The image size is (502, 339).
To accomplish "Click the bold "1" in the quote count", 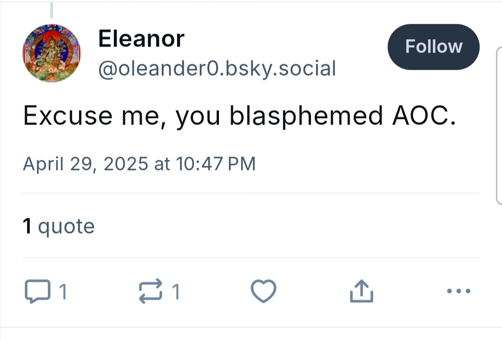I will pyautogui.click(x=27, y=227).
